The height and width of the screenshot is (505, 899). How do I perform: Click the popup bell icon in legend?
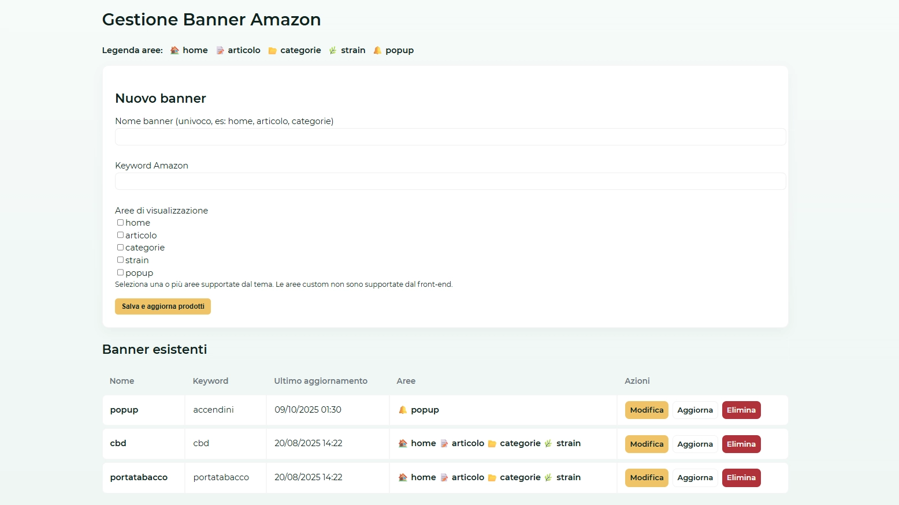point(377,50)
